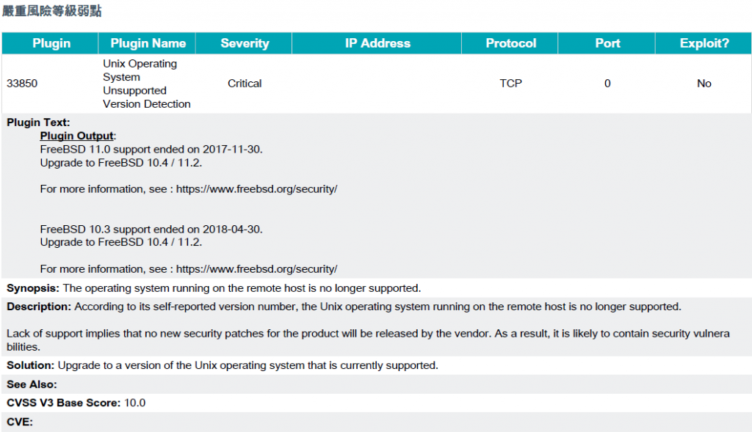
Task: Click the Plugin column header
Action: coord(51,43)
